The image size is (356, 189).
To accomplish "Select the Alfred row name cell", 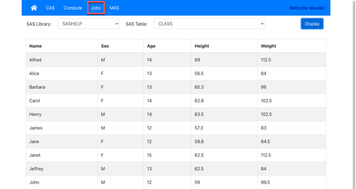I will point(35,60).
